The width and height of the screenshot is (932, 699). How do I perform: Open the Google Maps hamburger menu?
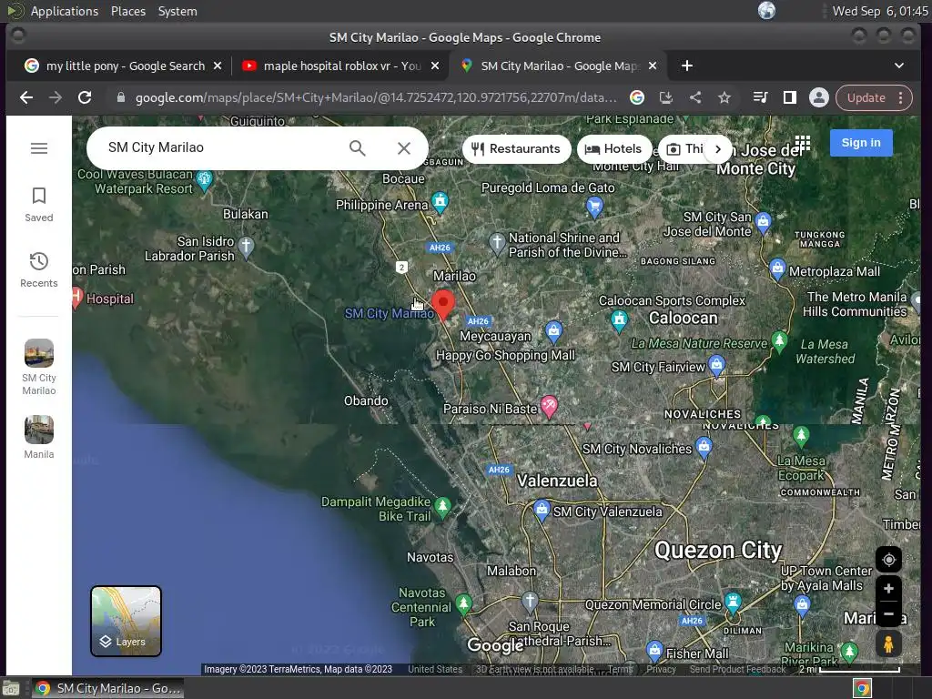(39, 148)
